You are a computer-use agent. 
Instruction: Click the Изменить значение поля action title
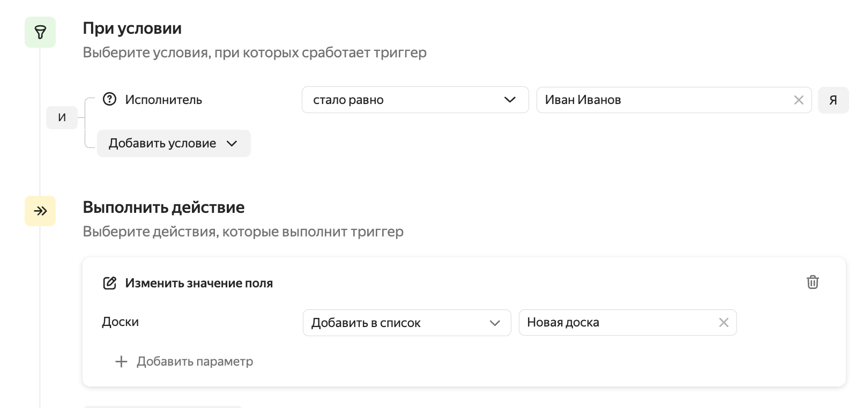[199, 283]
